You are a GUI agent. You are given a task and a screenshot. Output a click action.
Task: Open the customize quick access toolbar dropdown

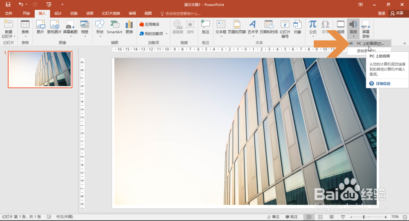(x=62, y=4)
